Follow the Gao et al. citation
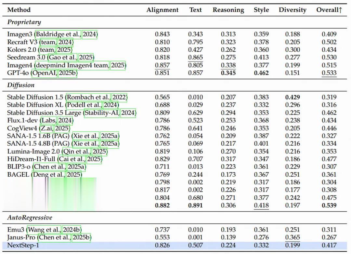This screenshot has width=351, height=254. (x=63, y=57)
